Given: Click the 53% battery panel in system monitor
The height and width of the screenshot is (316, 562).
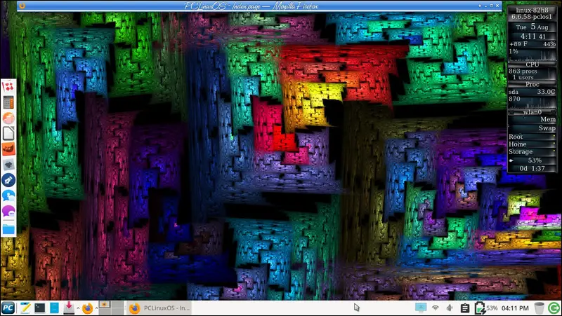Looking at the screenshot, I should pos(532,160).
